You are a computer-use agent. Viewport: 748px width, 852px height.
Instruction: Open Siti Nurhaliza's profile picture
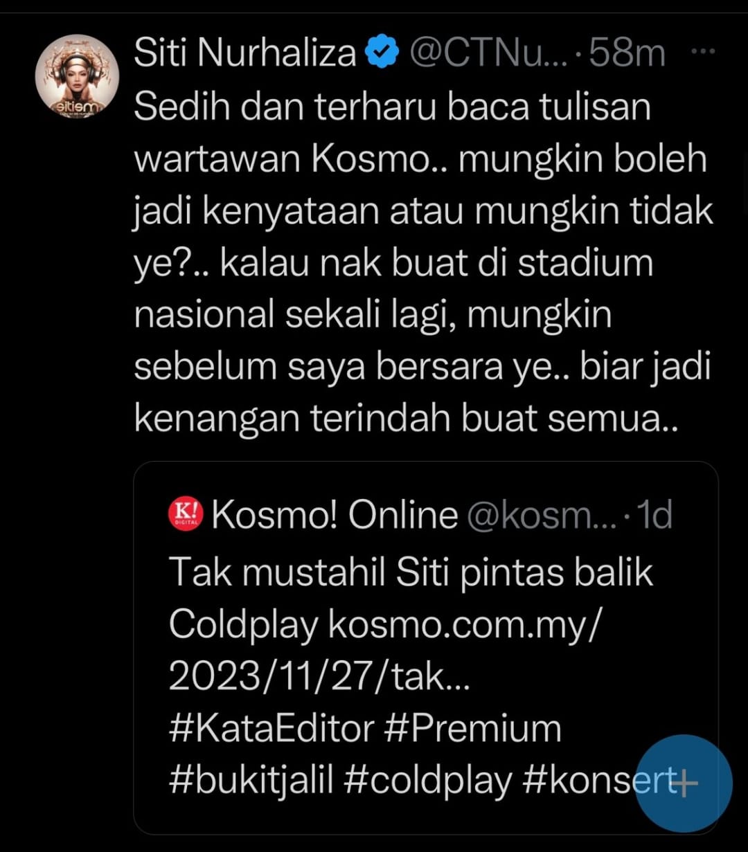tap(77, 76)
